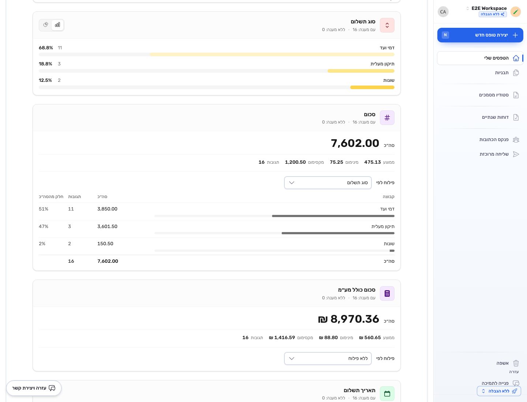Viewport: 527px width, 402px height.
Task: Click the contacts people icon in sidebar
Action: 516,140
